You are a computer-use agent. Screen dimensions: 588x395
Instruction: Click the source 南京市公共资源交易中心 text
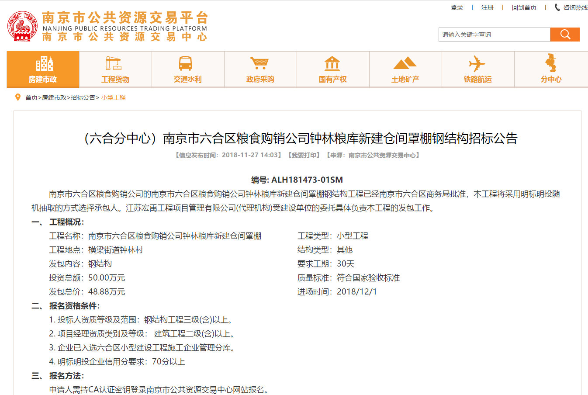(382, 155)
